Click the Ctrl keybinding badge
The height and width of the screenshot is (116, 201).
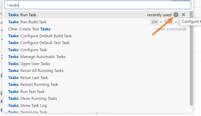coord(155,22)
